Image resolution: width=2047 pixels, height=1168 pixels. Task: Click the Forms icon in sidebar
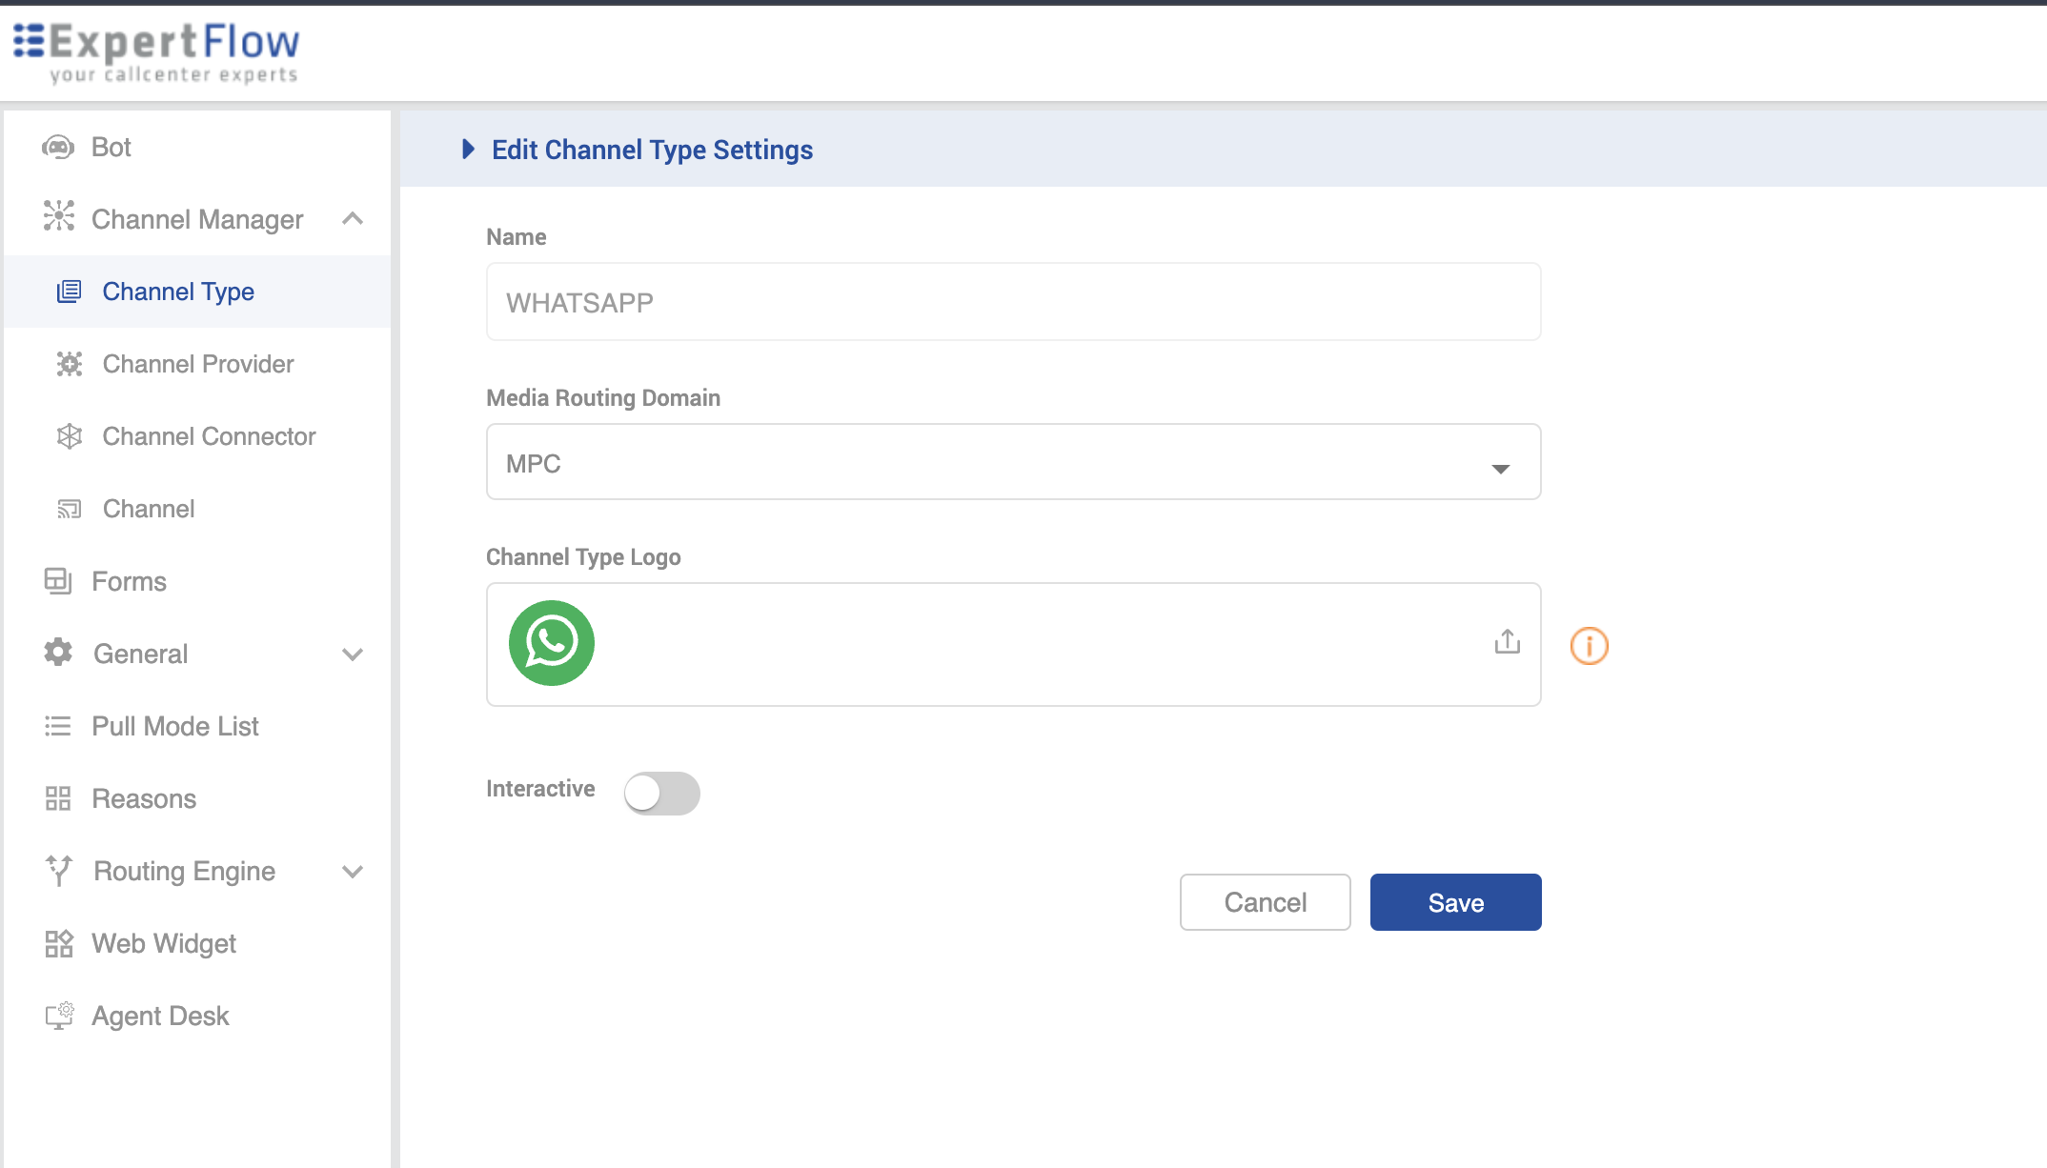pyautogui.click(x=58, y=581)
